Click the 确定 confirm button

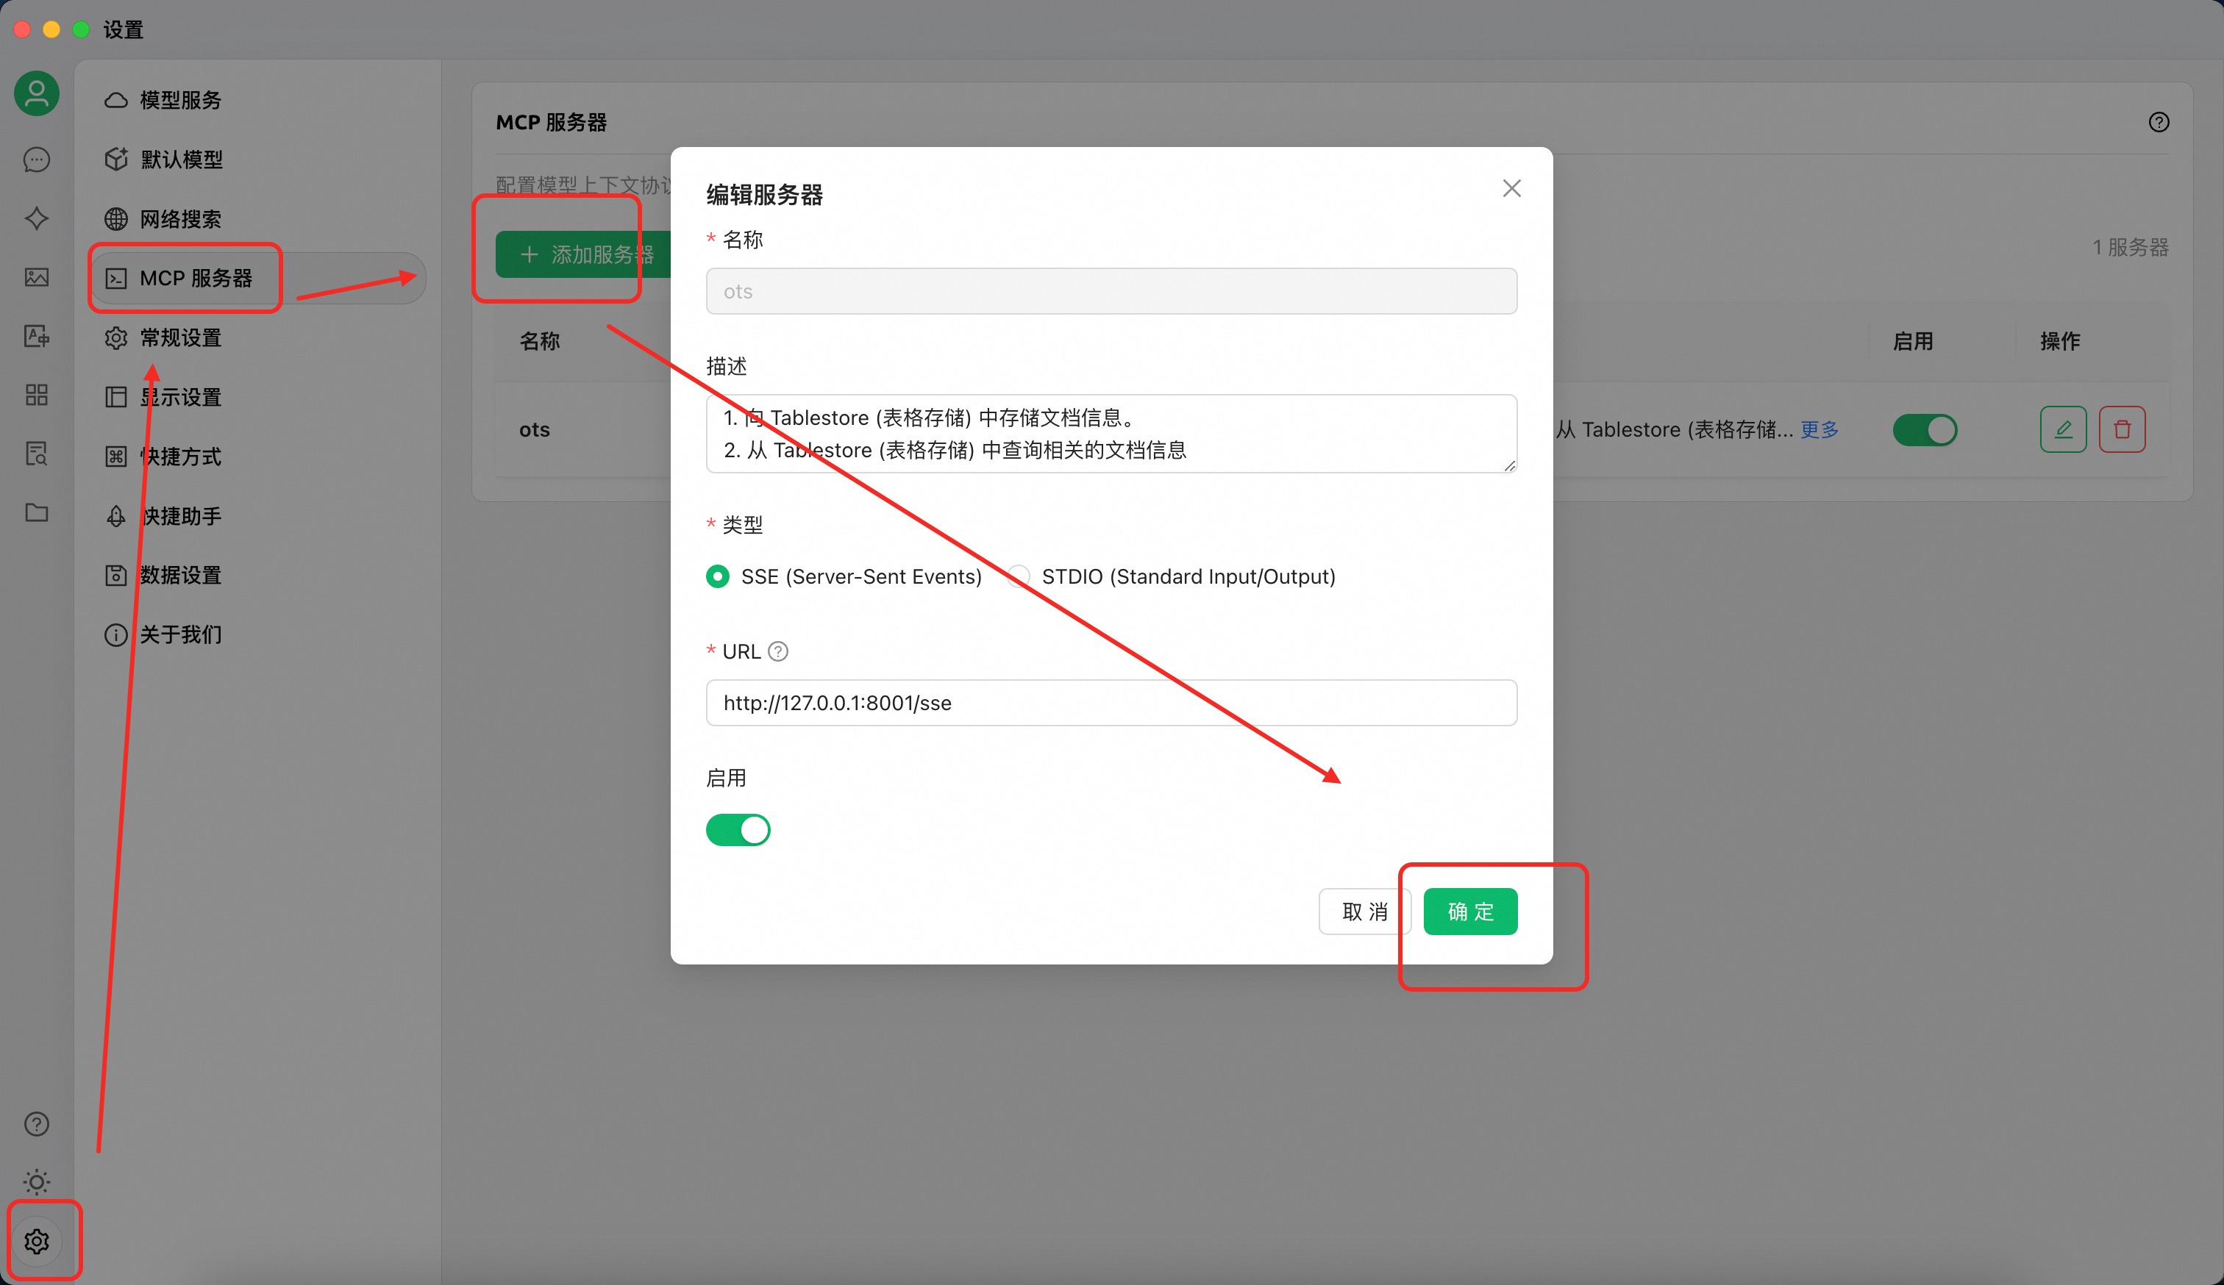(1469, 911)
